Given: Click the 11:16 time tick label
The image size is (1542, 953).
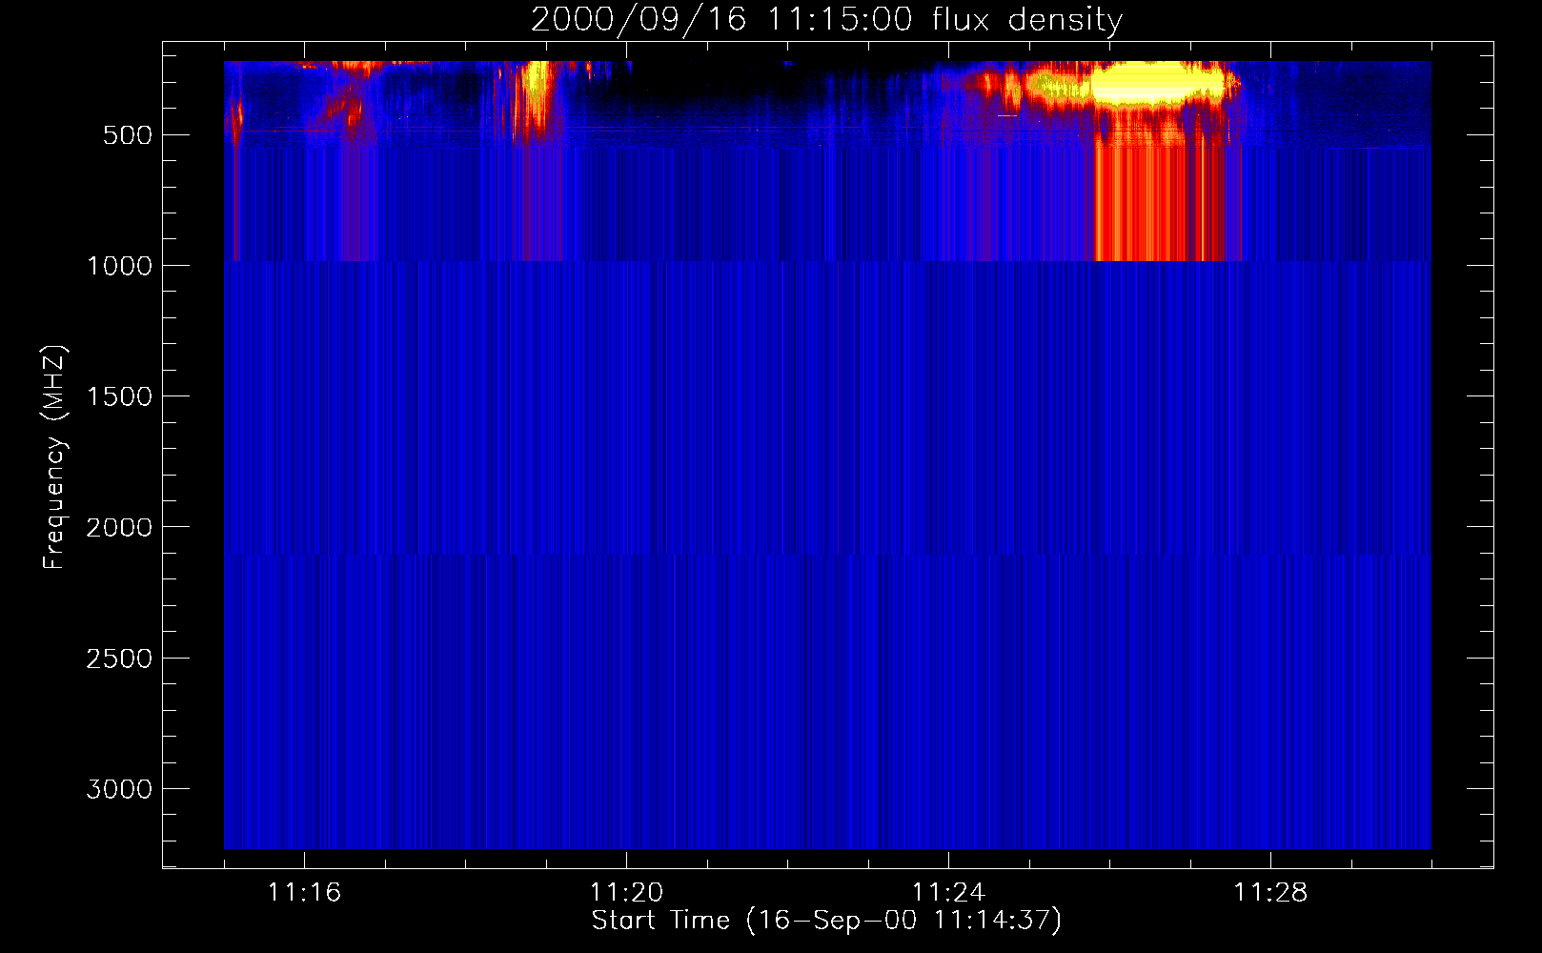Looking at the screenshot, I should (304, 892).
